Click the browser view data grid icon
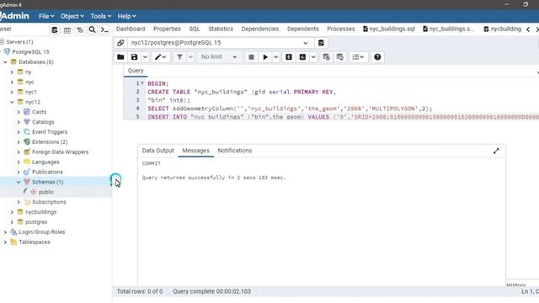Screen dimensions: 539x303 click(x=67, y=30)
